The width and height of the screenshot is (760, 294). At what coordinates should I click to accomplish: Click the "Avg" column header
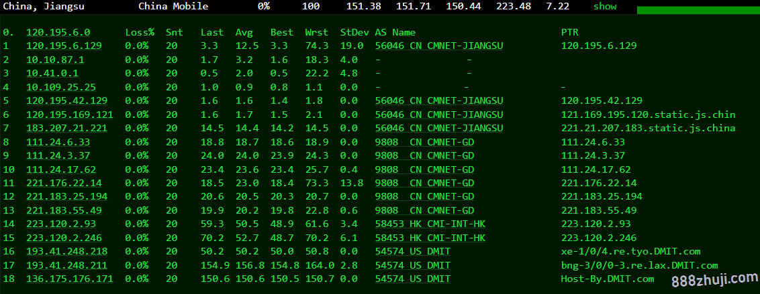pos(244,32)
